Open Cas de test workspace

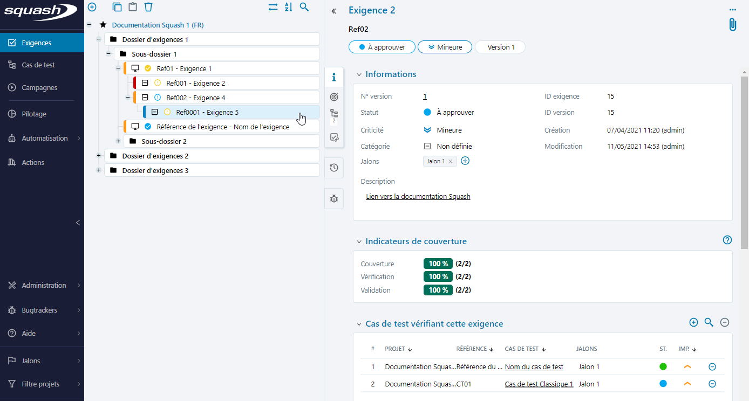tap(38, 65)
